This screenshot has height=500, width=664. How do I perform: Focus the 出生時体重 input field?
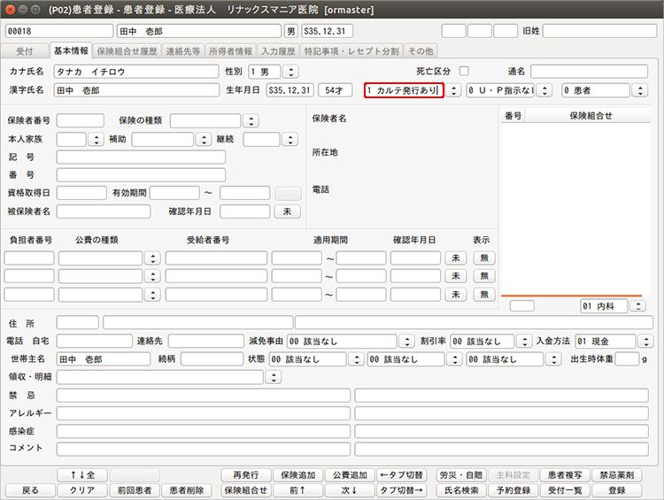point(627,359)
